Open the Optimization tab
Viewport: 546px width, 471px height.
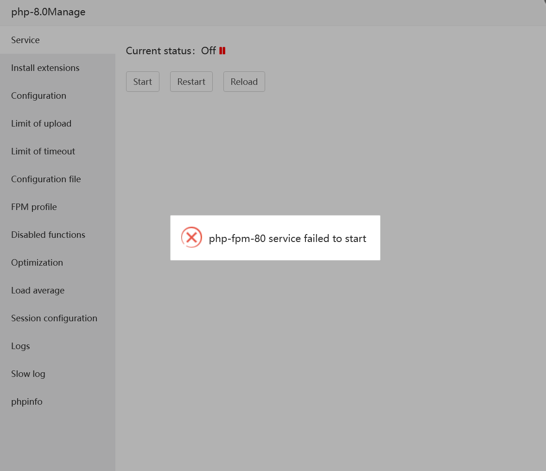click(x=57, y=263)
